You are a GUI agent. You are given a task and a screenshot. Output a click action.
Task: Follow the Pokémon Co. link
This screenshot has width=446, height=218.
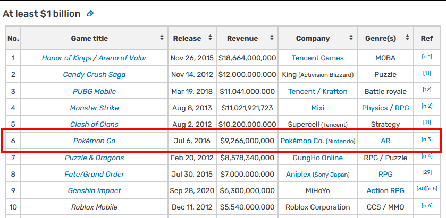(302, 141)
